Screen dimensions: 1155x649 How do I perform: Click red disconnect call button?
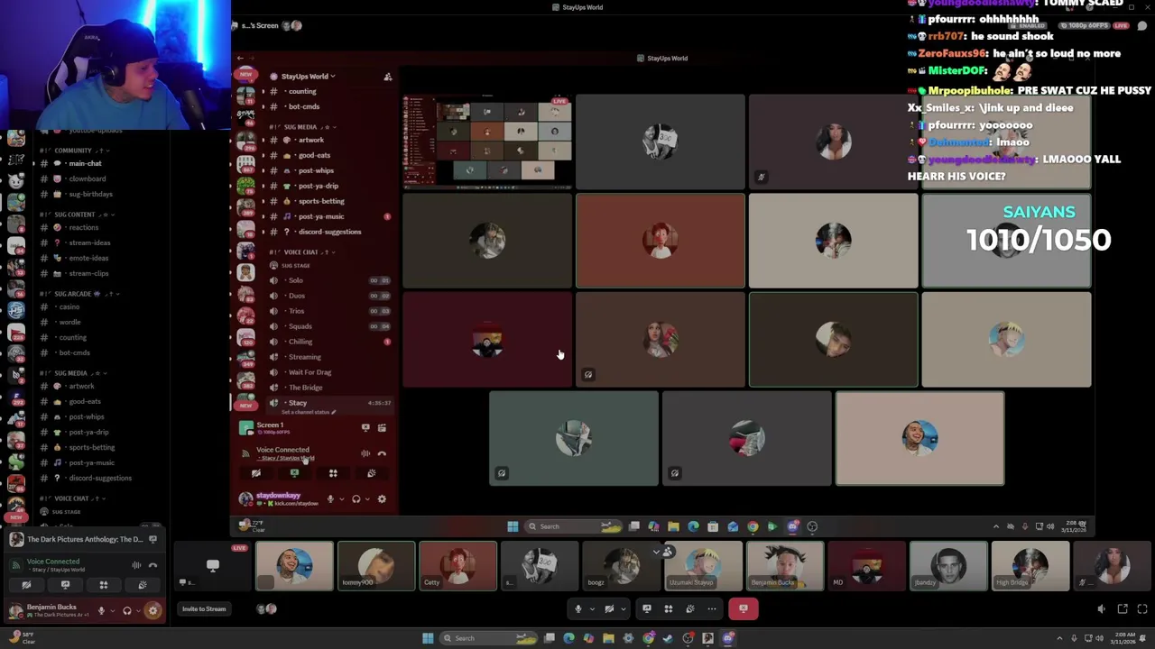744,608
